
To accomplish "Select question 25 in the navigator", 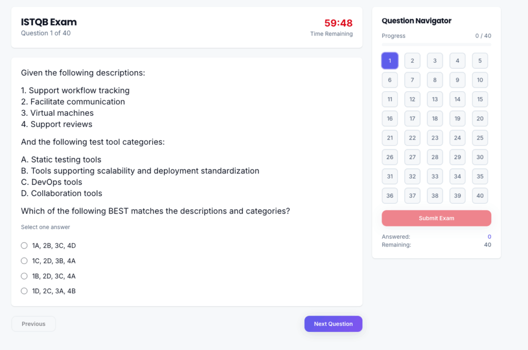I will 480,137.
